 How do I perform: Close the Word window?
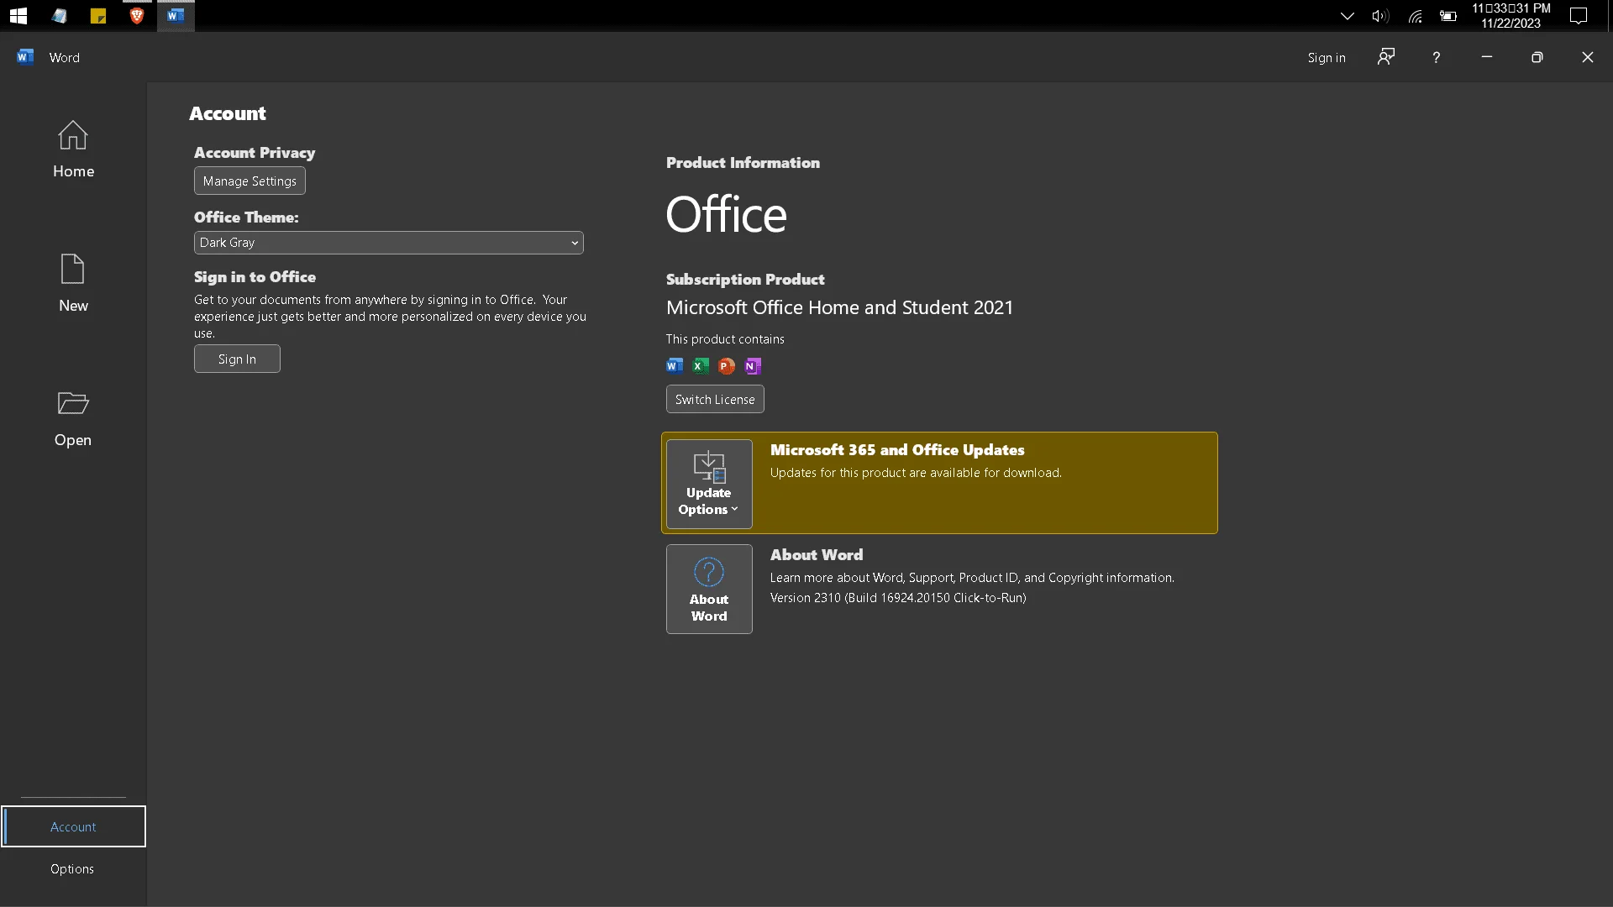[1588, 57]
